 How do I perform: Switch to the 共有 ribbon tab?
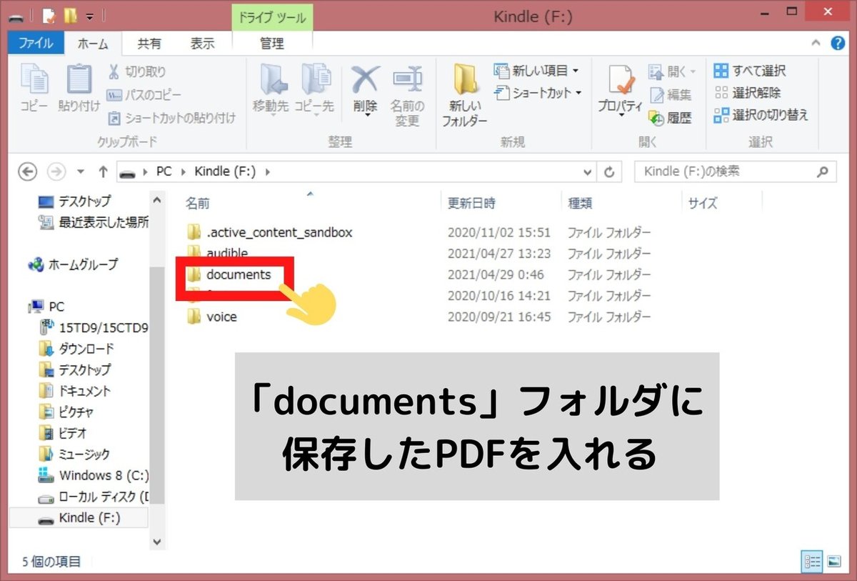pyautogui.click(x=149, y=43)
